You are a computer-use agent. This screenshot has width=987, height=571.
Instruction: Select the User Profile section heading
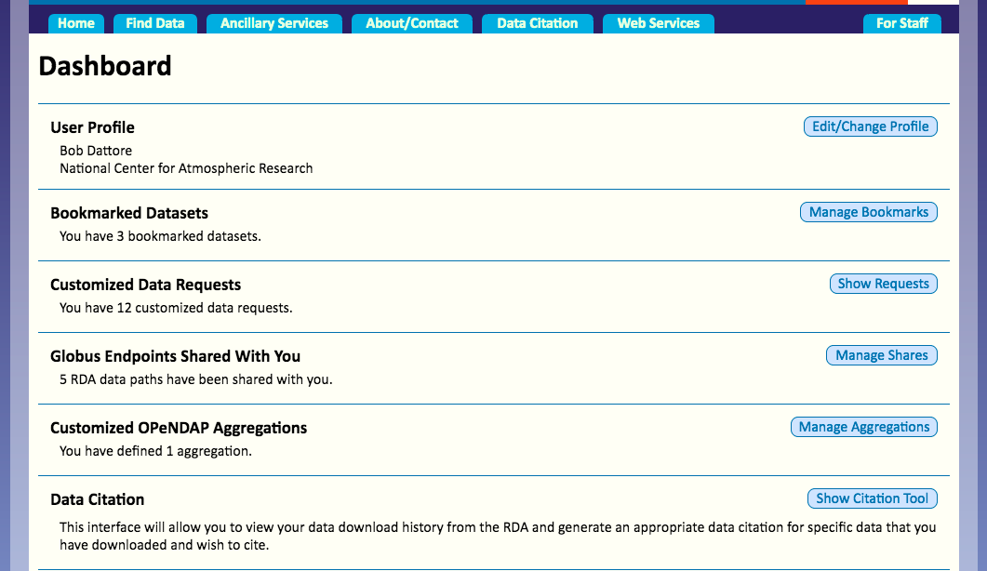92,127
